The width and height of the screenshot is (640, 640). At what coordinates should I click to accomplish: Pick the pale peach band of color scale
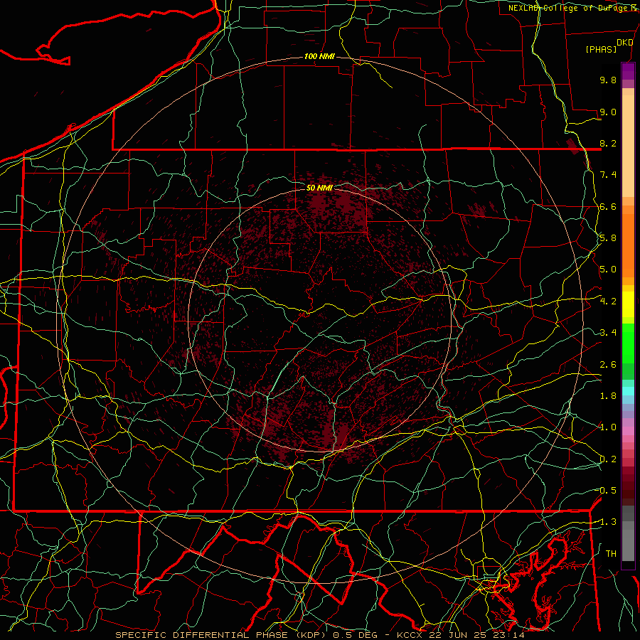pyautogui.click(x=628, y=146)
